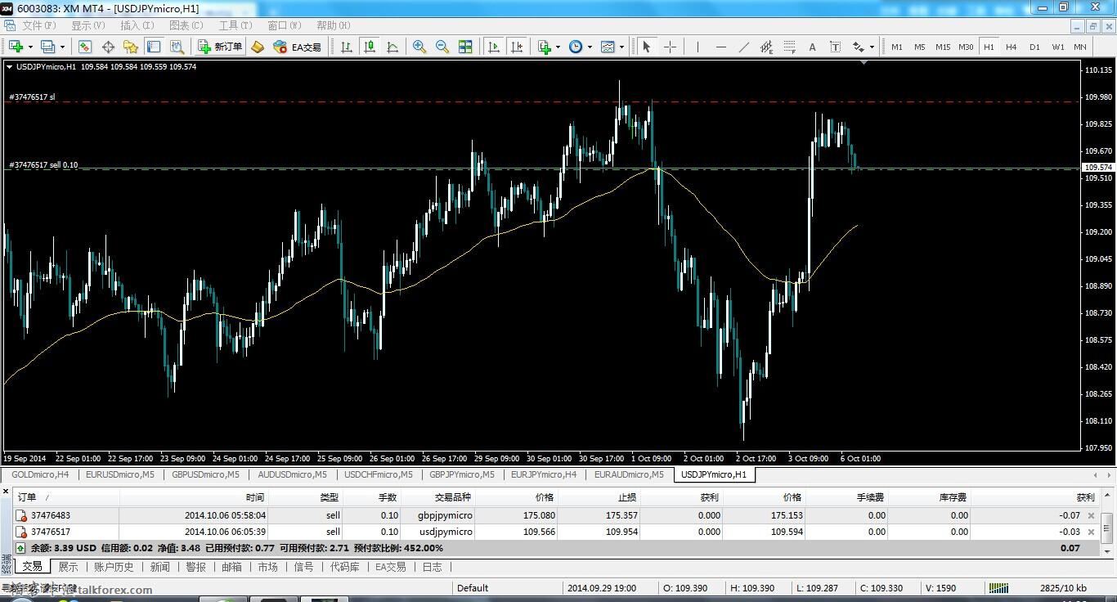Select the arrow cursor tool
Image resolution: width=1117 pixels, height=602 pixels.
point(647,47)
